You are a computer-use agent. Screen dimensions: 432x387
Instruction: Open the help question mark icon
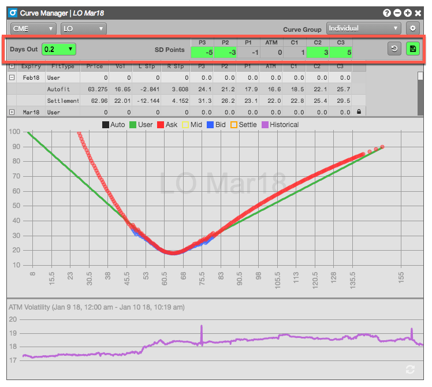387,13
